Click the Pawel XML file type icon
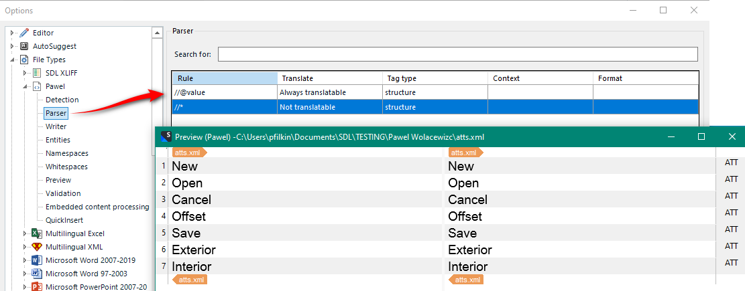The height and width of the screenshot is (291, 745). click(x=37, y=86)
